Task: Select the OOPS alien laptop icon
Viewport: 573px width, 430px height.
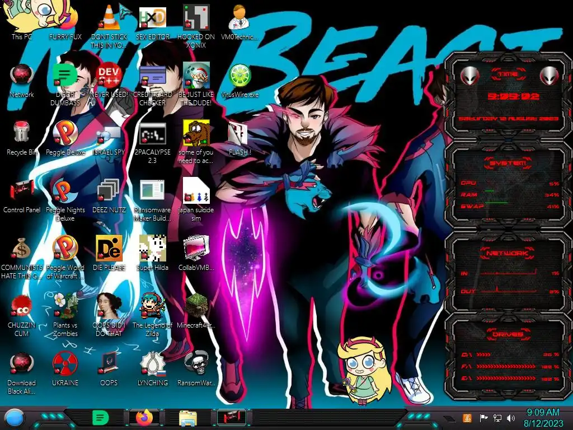Action: coord(109,370)
